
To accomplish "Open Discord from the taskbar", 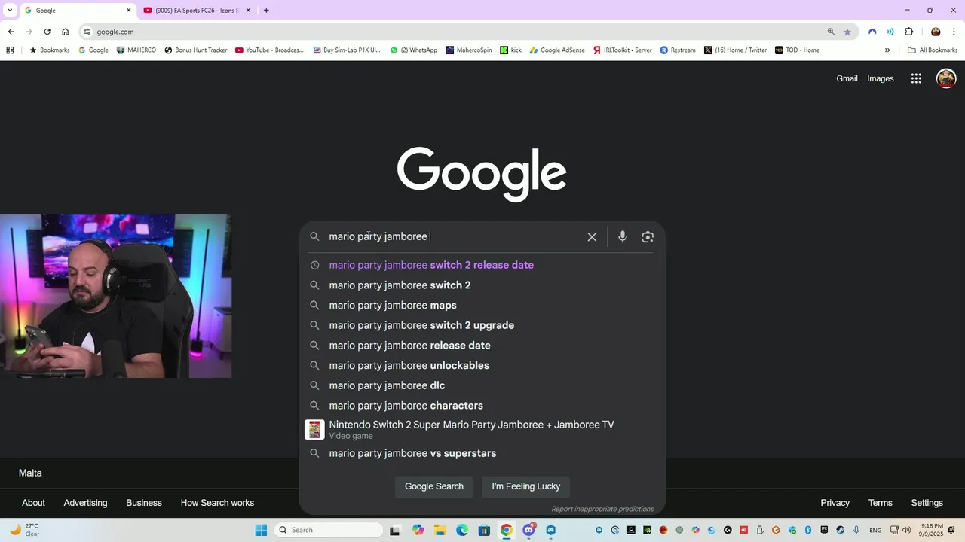I will tap(529, 530).
